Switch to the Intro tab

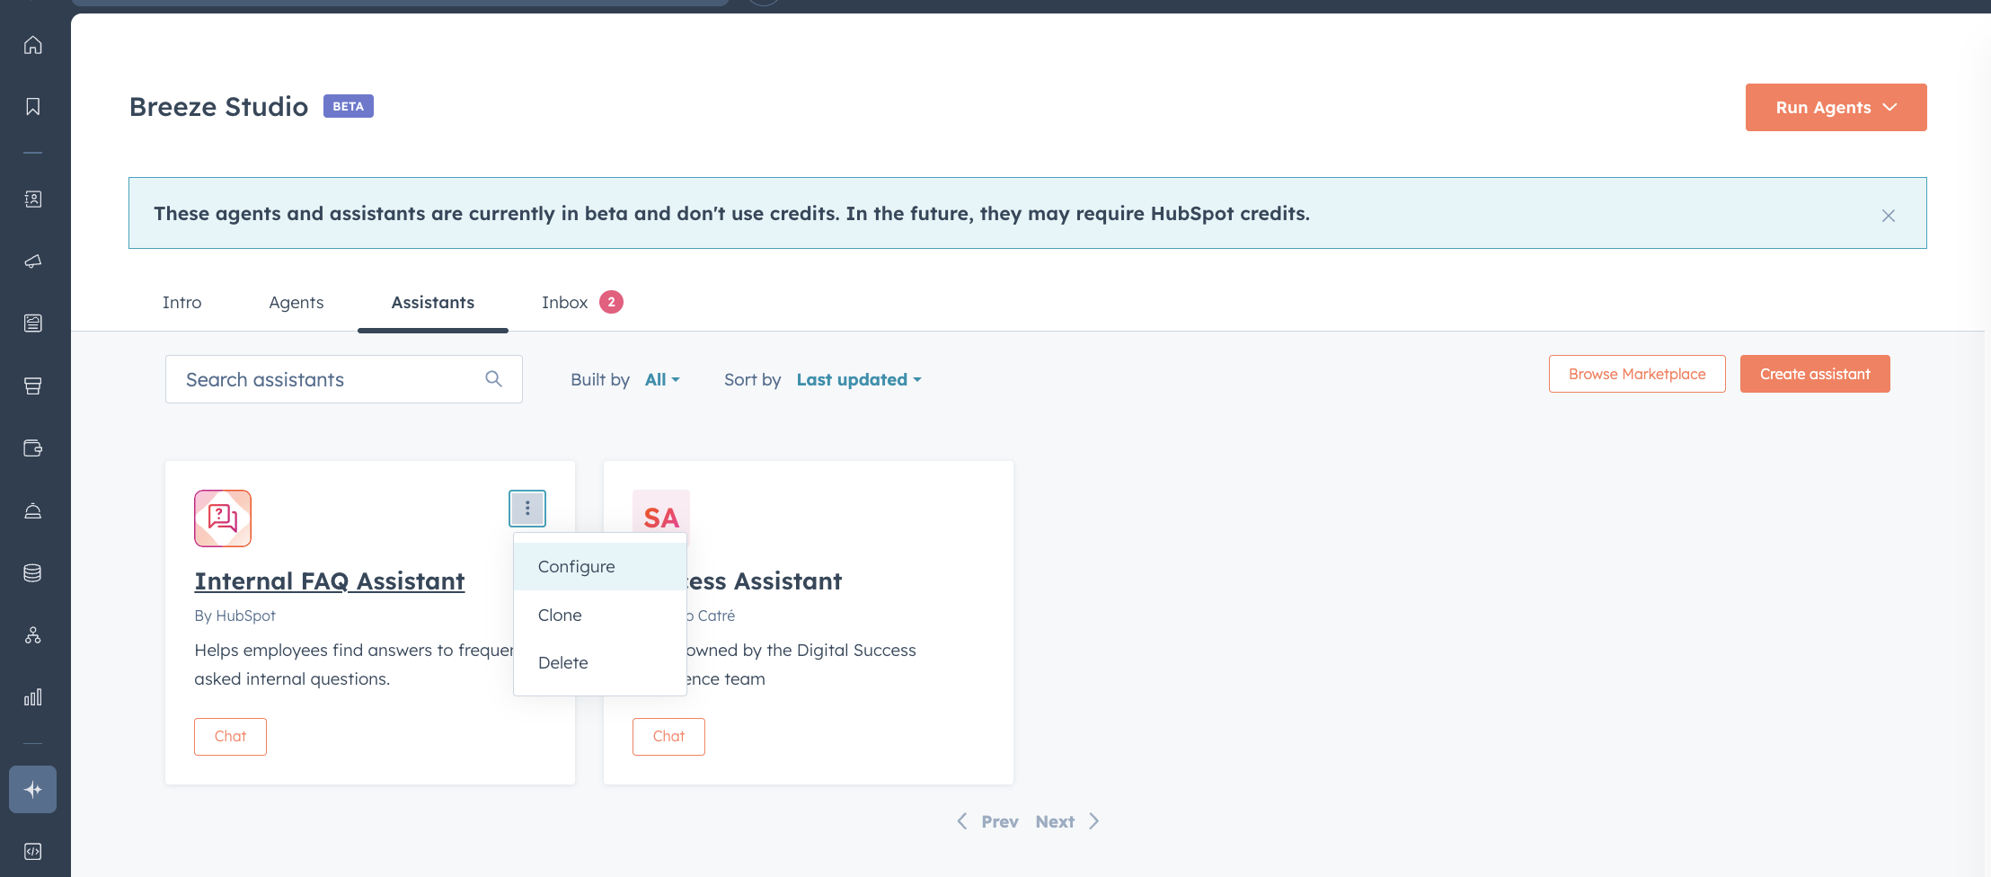tap(182, 303)
